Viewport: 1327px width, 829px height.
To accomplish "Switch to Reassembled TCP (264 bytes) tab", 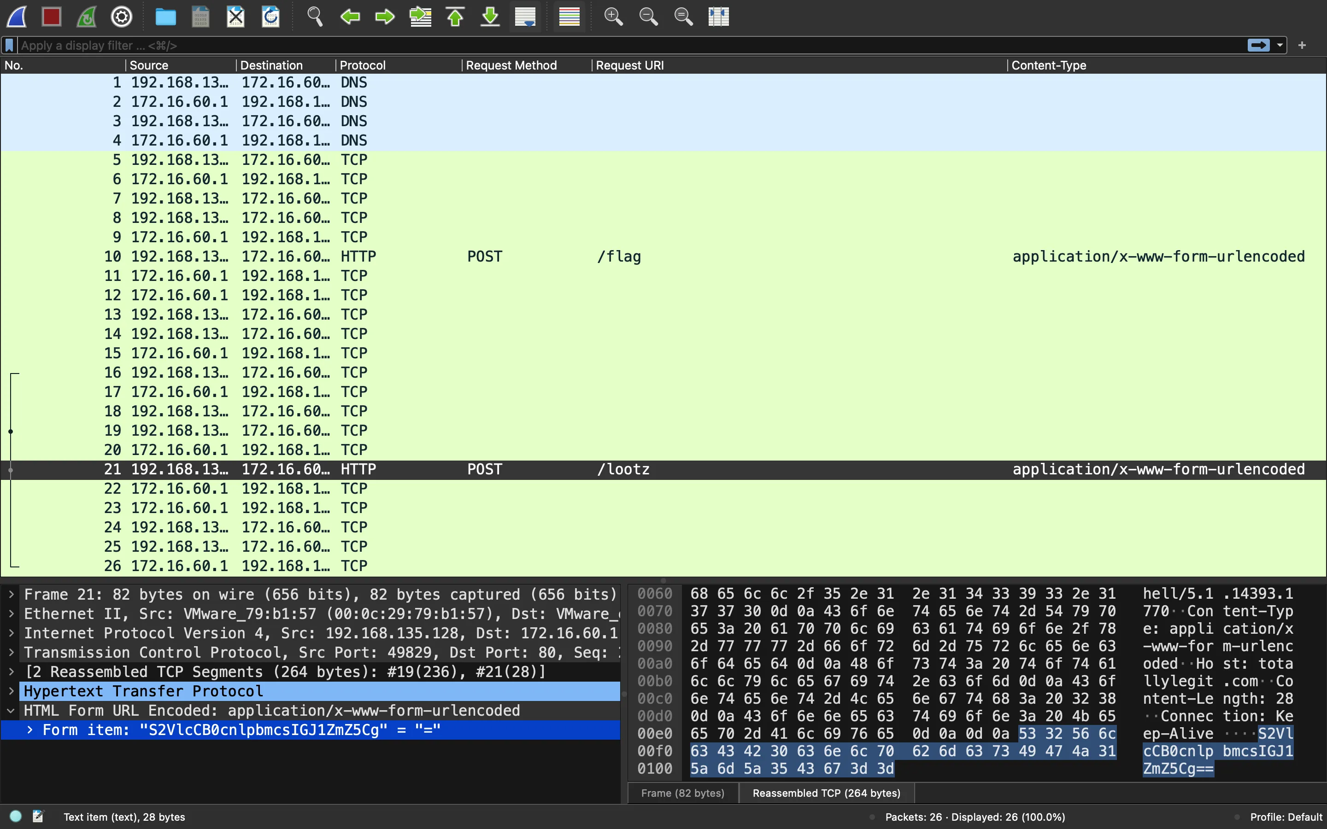I will [826, 794].
